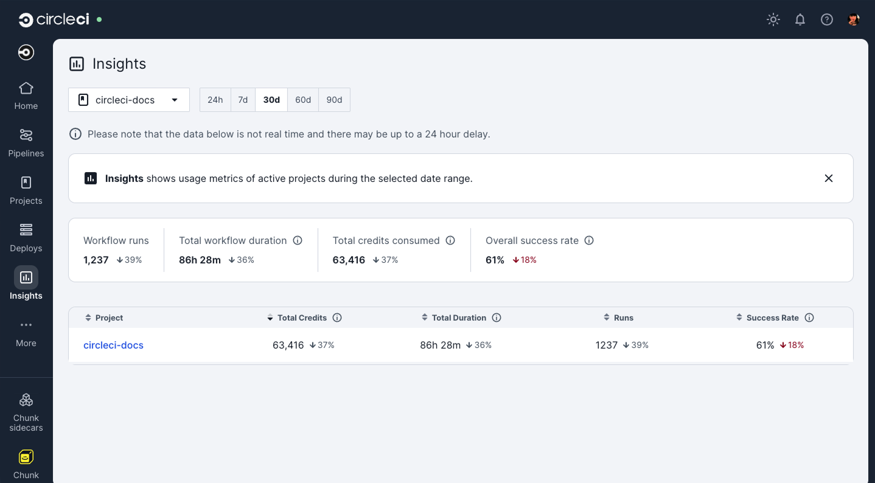Click the Insights page heading
Screen dimensions: 875x483
coord(119,64)
